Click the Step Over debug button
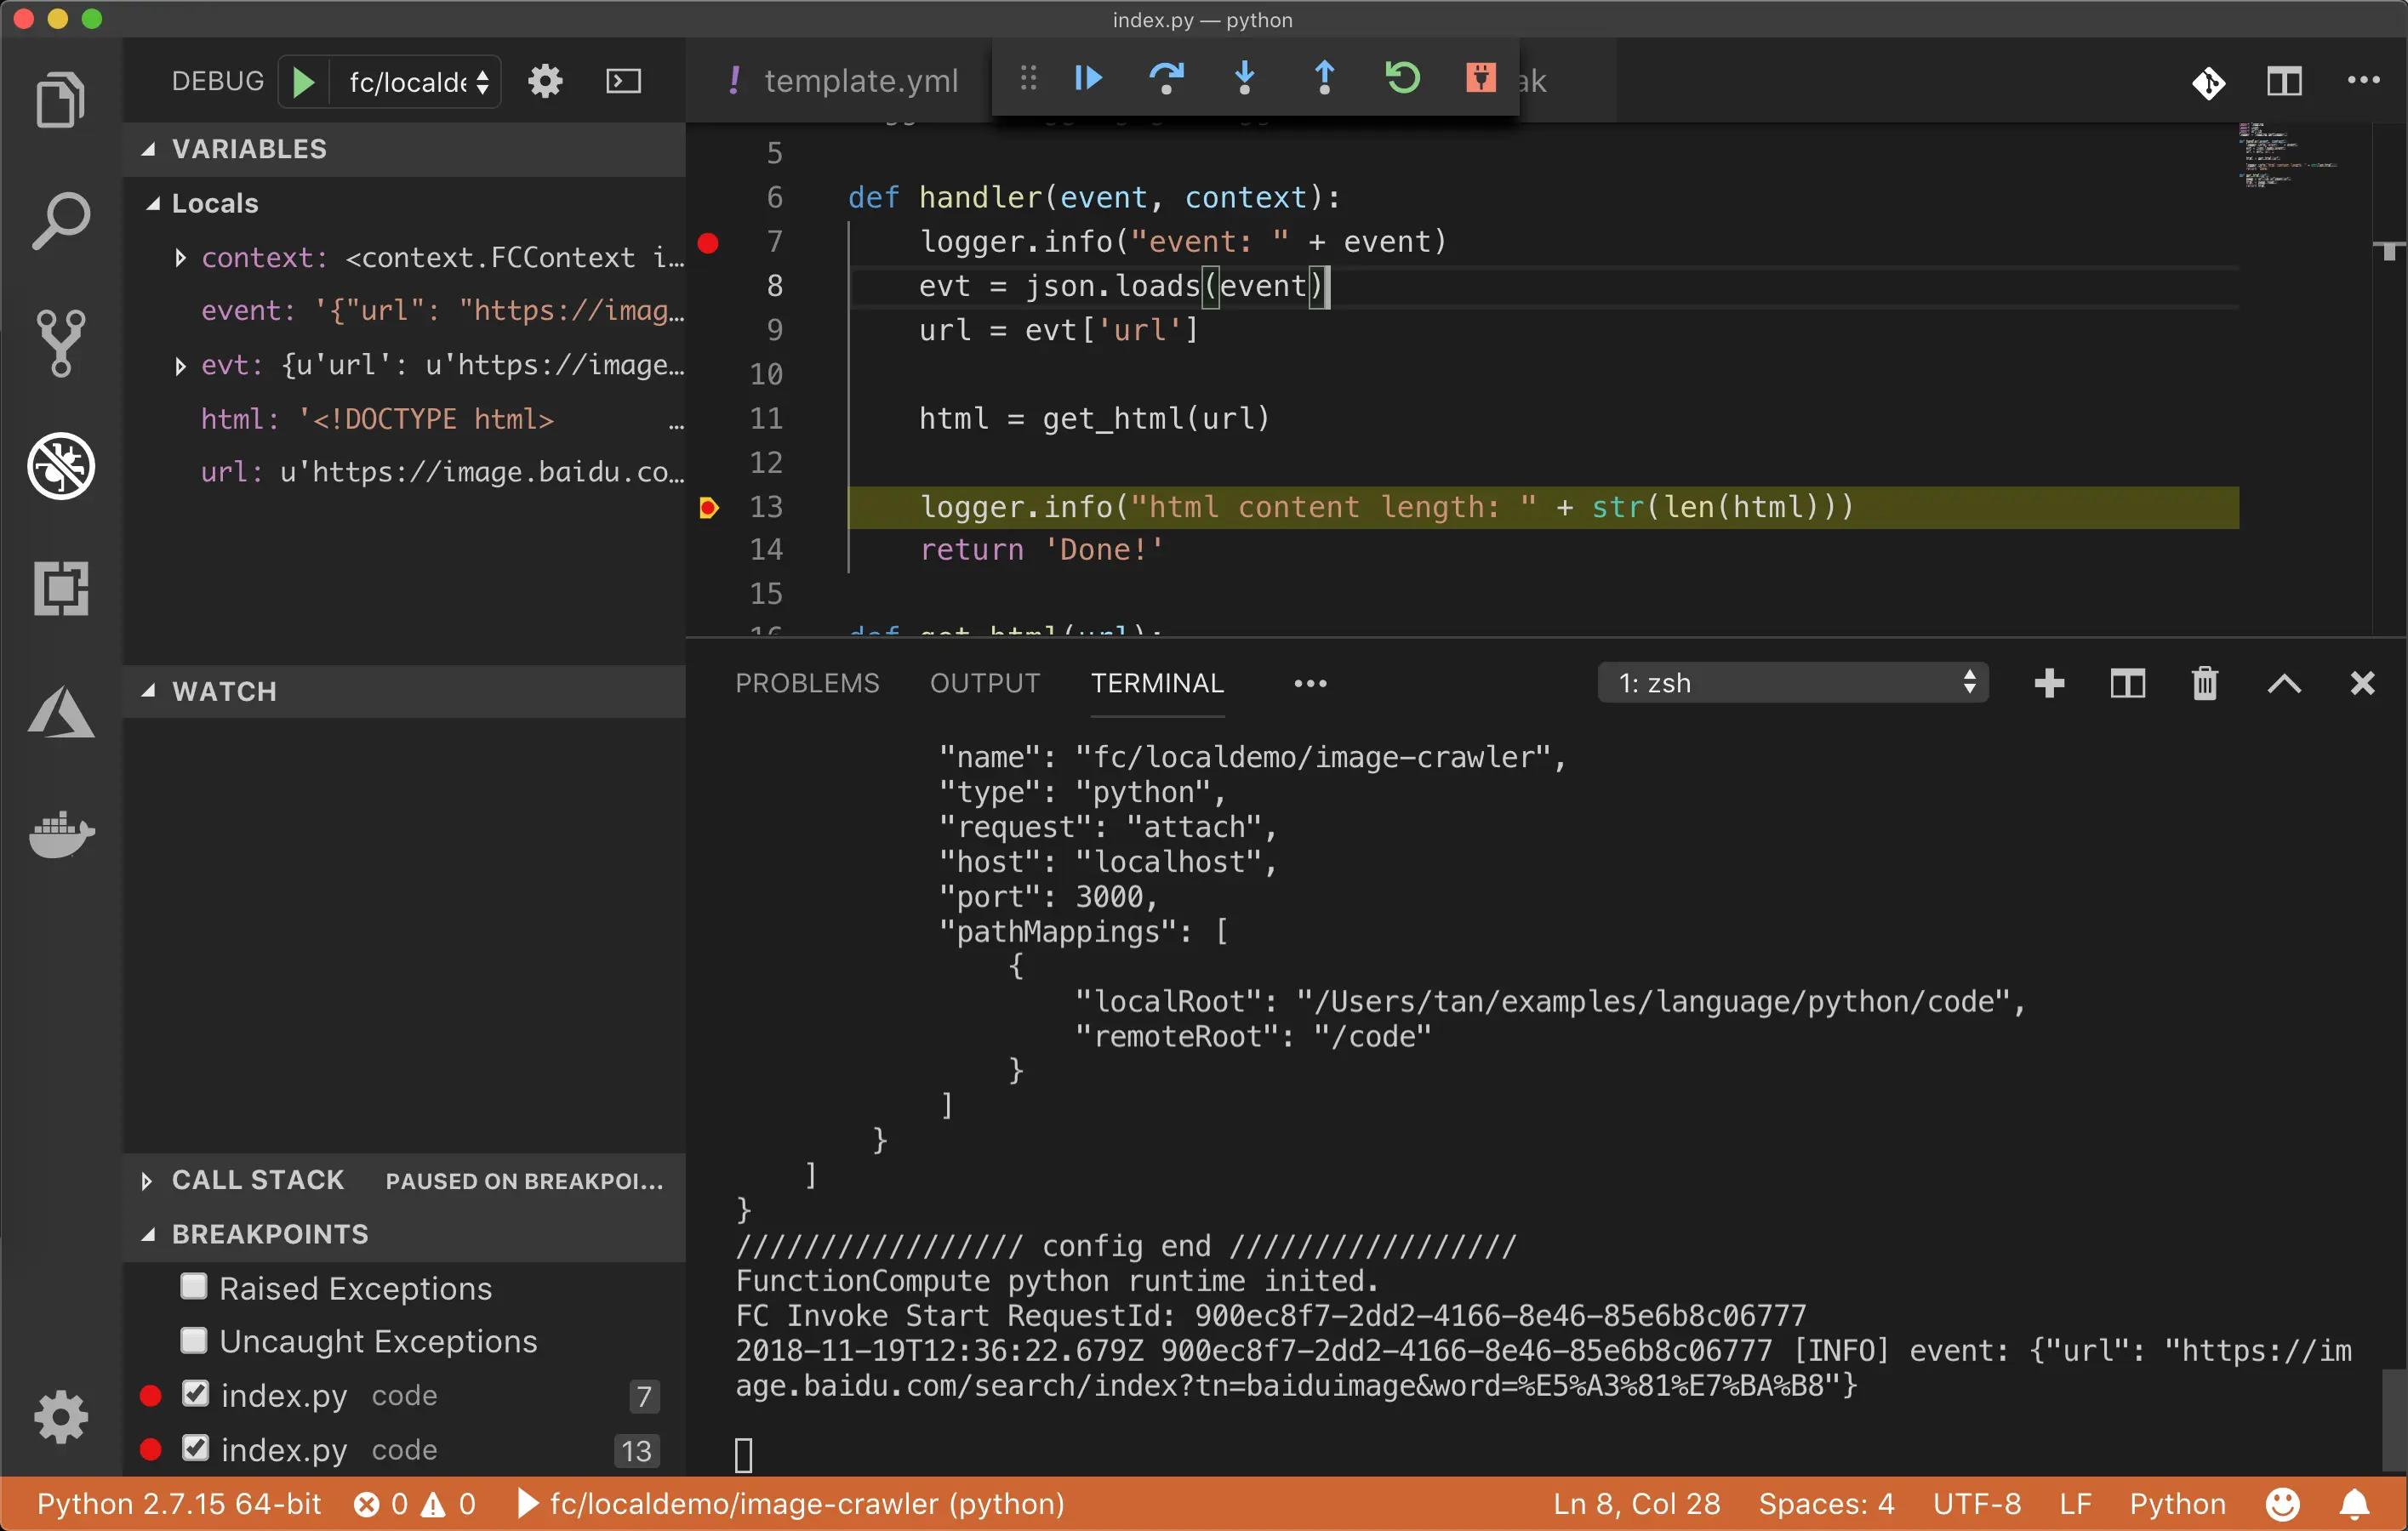The image size is (2408, 1531). pos(1166,78)
